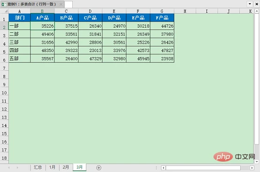Close the workbook tab 案例1
Image resolution: width=260 pixels, height=172 pixels.
click(61, 4)
